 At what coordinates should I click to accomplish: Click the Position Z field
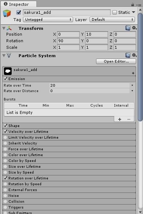125,34
